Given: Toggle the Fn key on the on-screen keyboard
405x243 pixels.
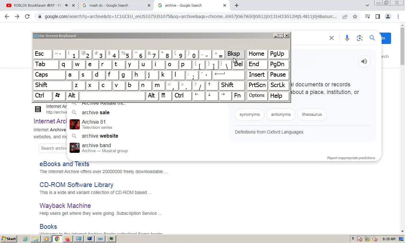Looking at the screenshot, I should [239, 96].
